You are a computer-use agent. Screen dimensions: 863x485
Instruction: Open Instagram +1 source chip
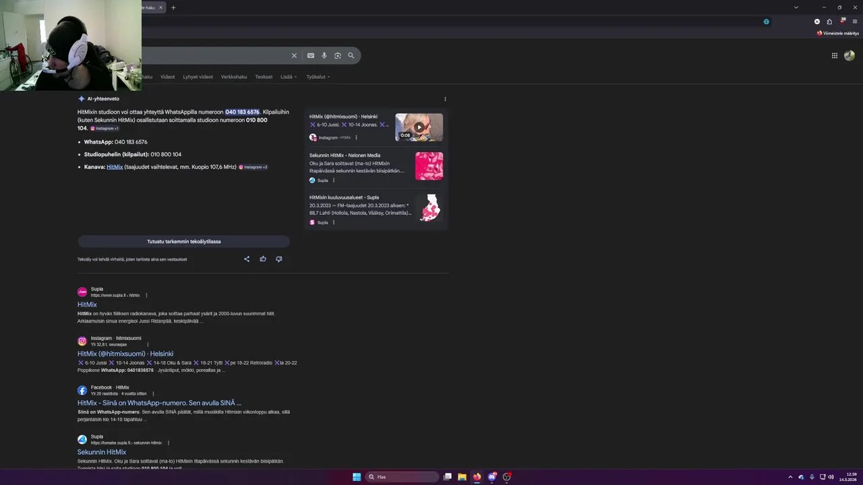tap(105, 129)
